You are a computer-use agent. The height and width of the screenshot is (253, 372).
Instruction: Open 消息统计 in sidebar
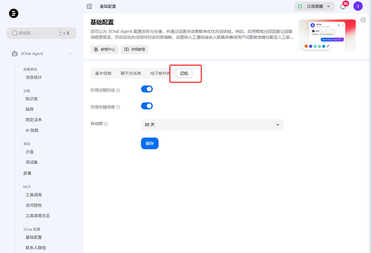pos(33,77)
